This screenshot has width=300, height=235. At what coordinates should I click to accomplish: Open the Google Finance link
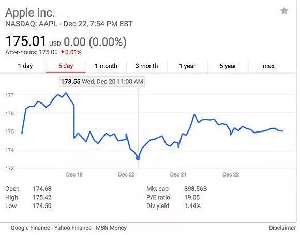pos(29,228)
